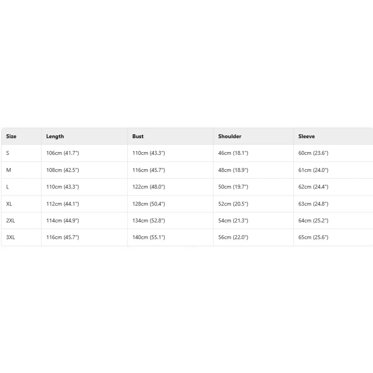Click the 134cm (52.8") bust cell

[148, 221]
